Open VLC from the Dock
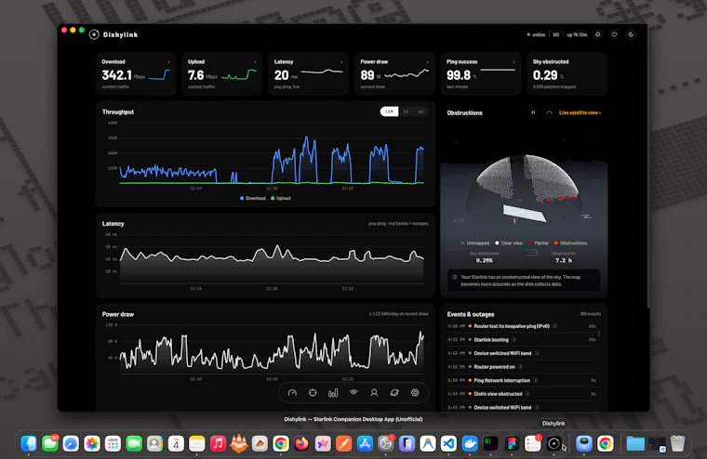Image resolution: width=707 pixels, height=459 pixels. coord(238,444)
